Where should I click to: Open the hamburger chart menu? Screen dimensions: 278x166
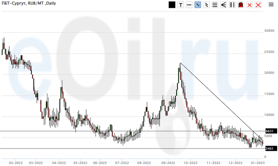271,5
